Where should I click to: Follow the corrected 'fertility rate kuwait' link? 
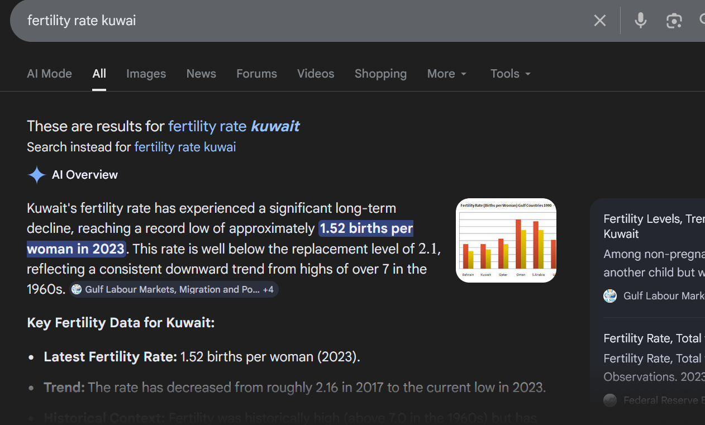coord(234,126)
